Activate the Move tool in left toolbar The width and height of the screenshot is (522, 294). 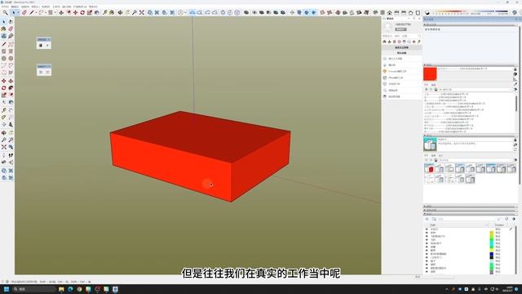3,81
